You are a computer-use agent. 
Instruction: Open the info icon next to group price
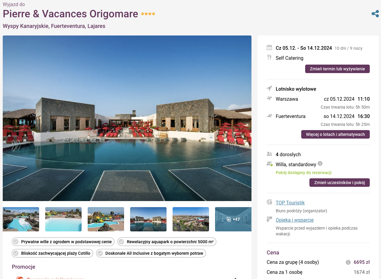click(x=348, y=262)
